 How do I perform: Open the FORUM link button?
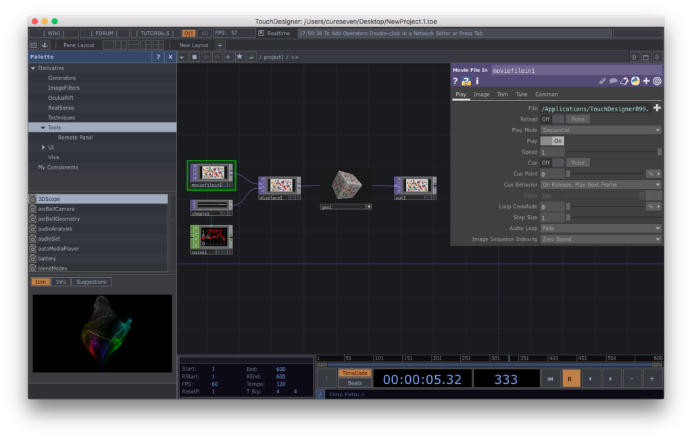(105, 33)
